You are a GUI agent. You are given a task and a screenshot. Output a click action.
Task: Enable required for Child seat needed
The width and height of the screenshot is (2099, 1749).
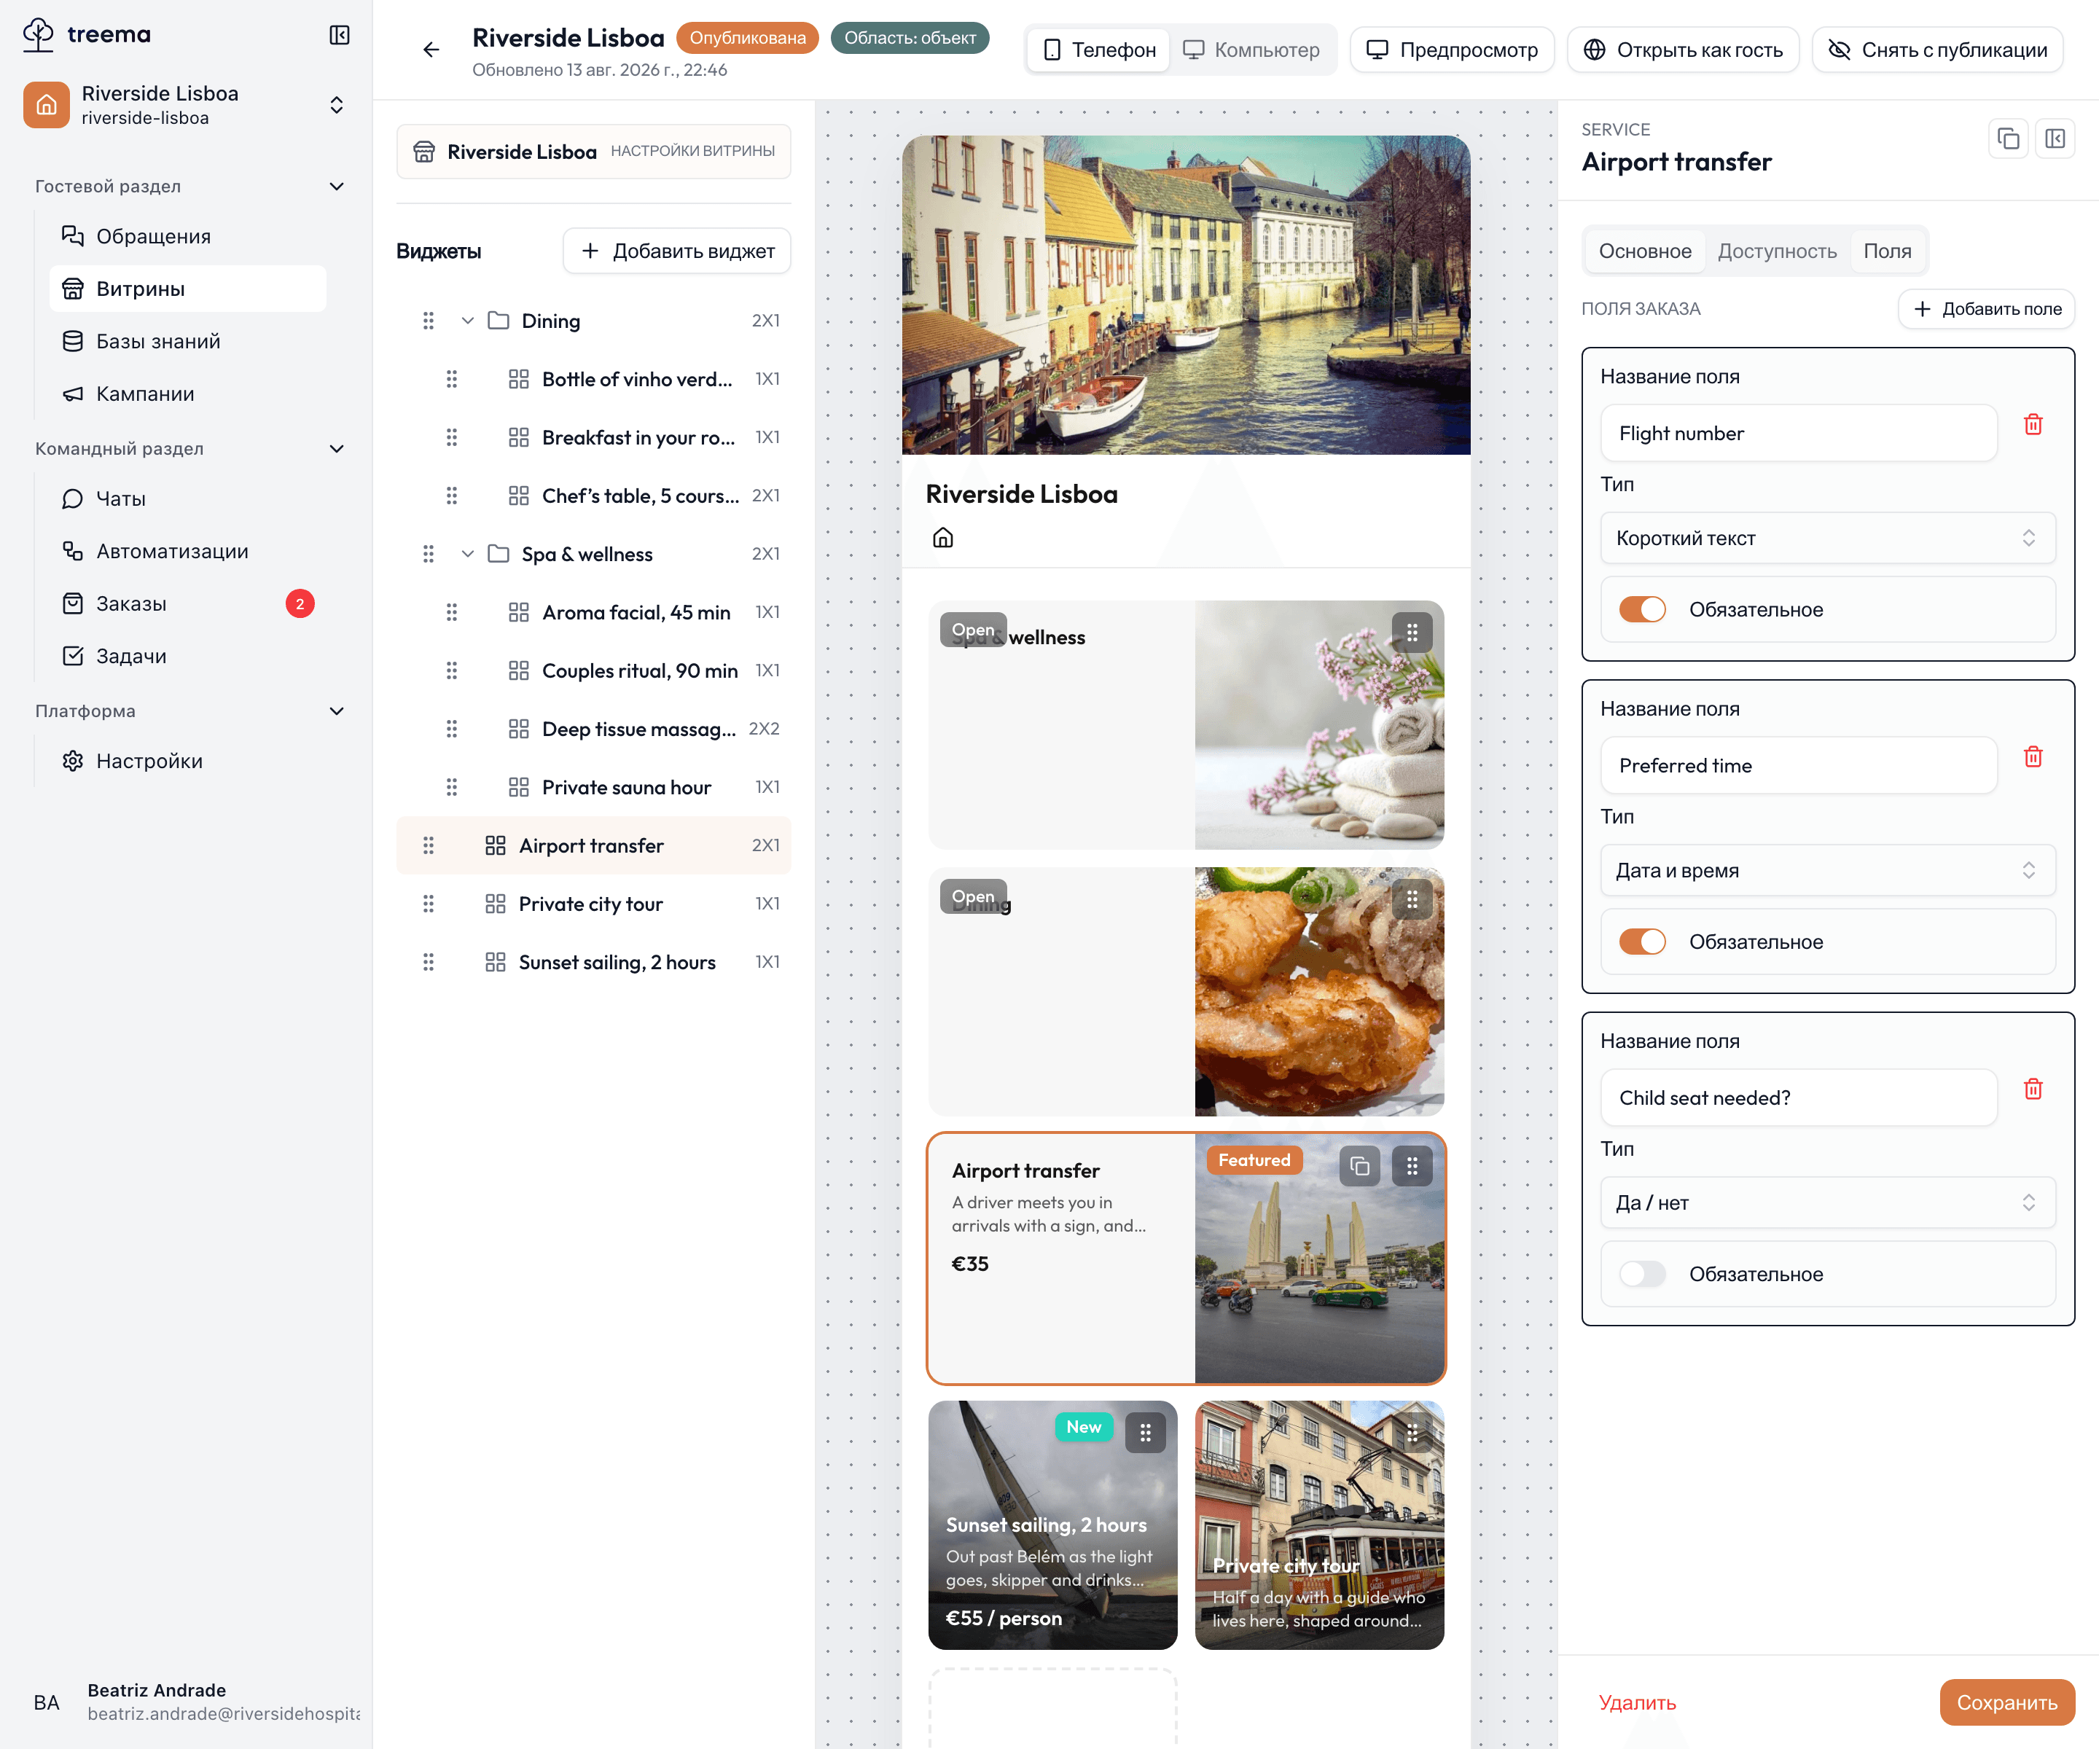1642,1275
